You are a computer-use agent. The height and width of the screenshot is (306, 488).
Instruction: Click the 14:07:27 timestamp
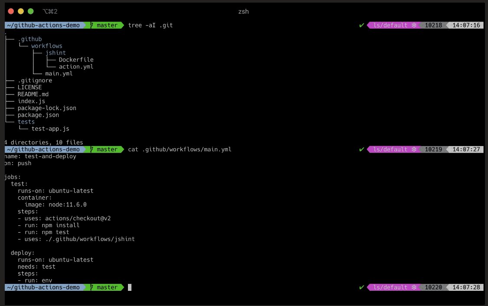coord(466,149)
